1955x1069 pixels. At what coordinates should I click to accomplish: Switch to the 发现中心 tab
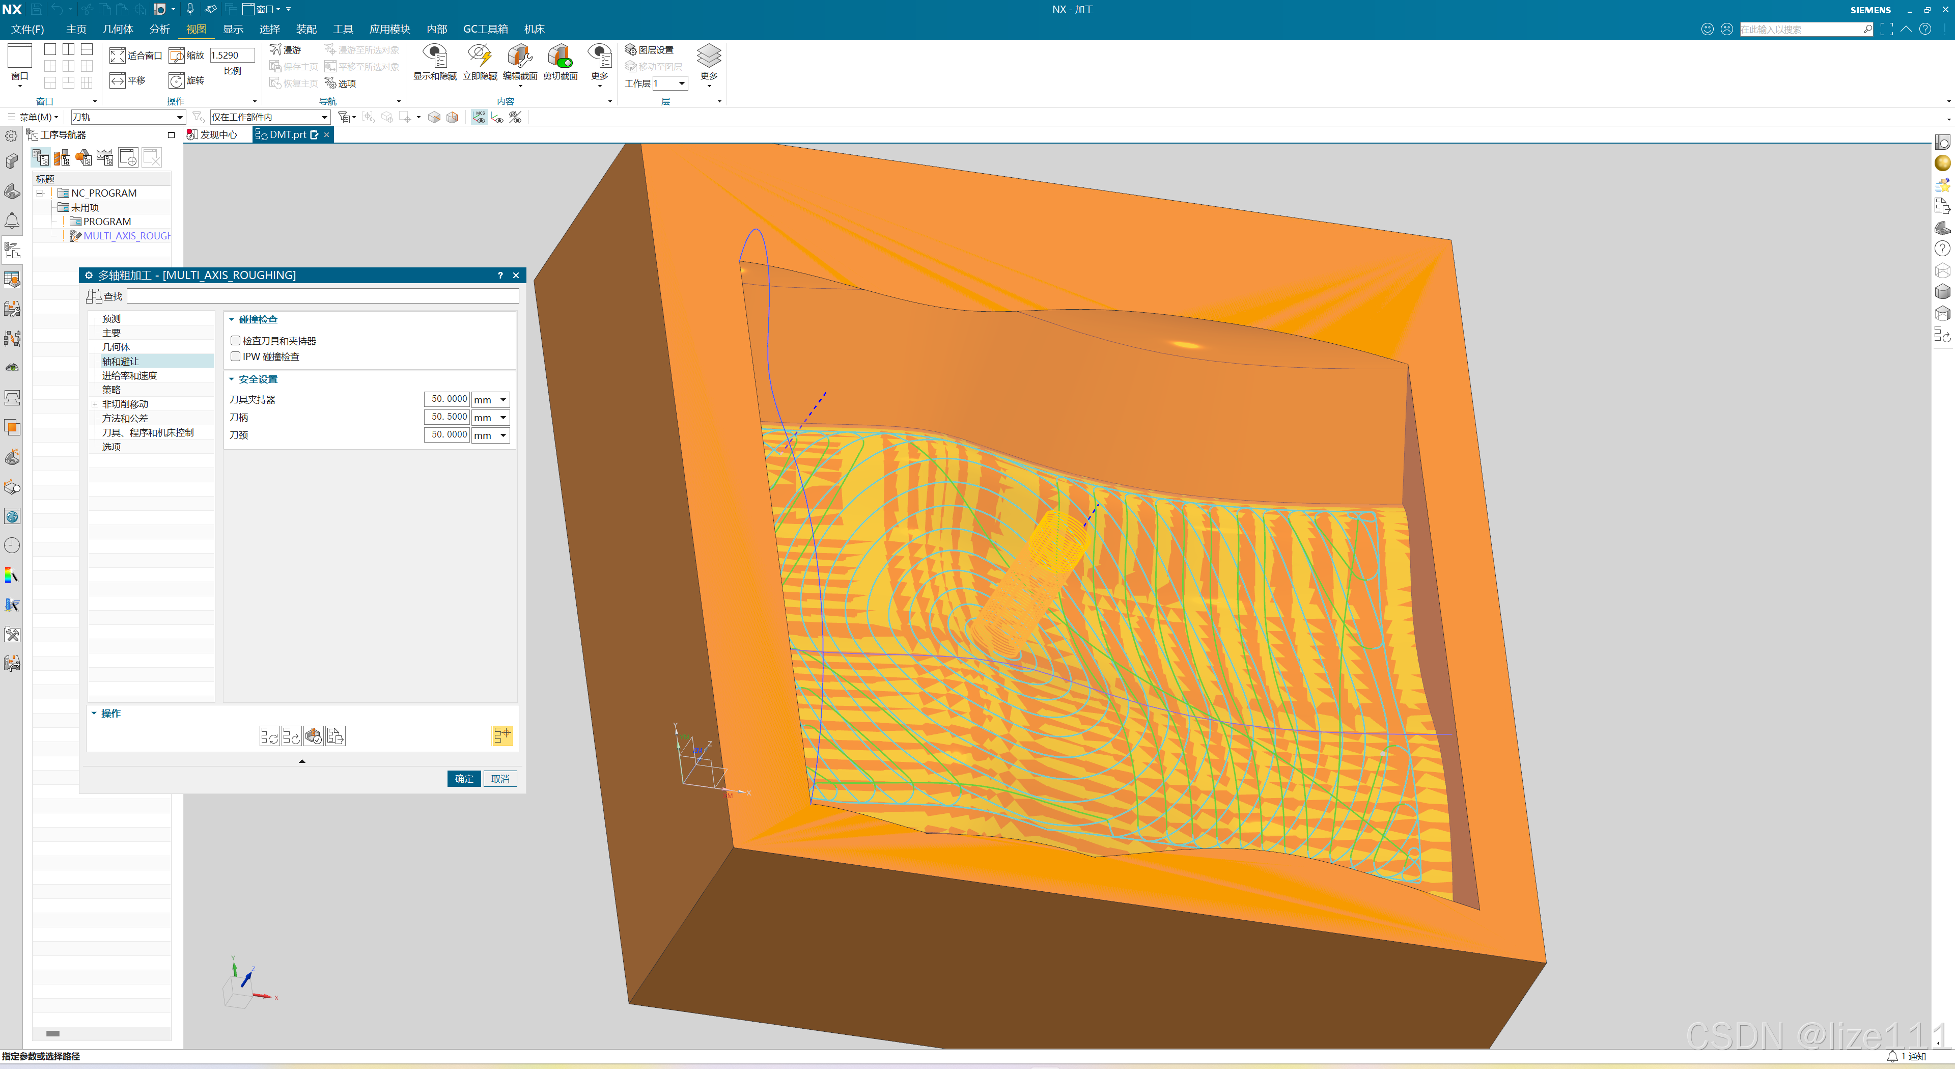click(x=218, y=134)
